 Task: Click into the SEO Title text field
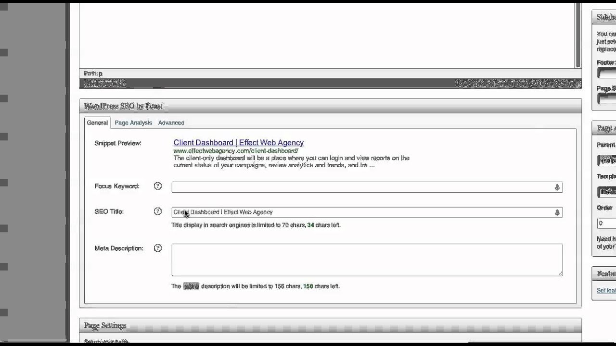click(367, 212)
